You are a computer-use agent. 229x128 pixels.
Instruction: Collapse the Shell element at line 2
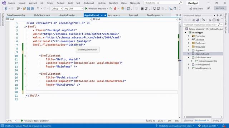(x=25, y=27)
